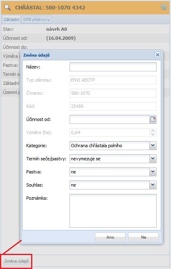This screenshot has width=171, height=269.
Task: Open the calendar picker for Účinnost od
Action: (153, 119)
